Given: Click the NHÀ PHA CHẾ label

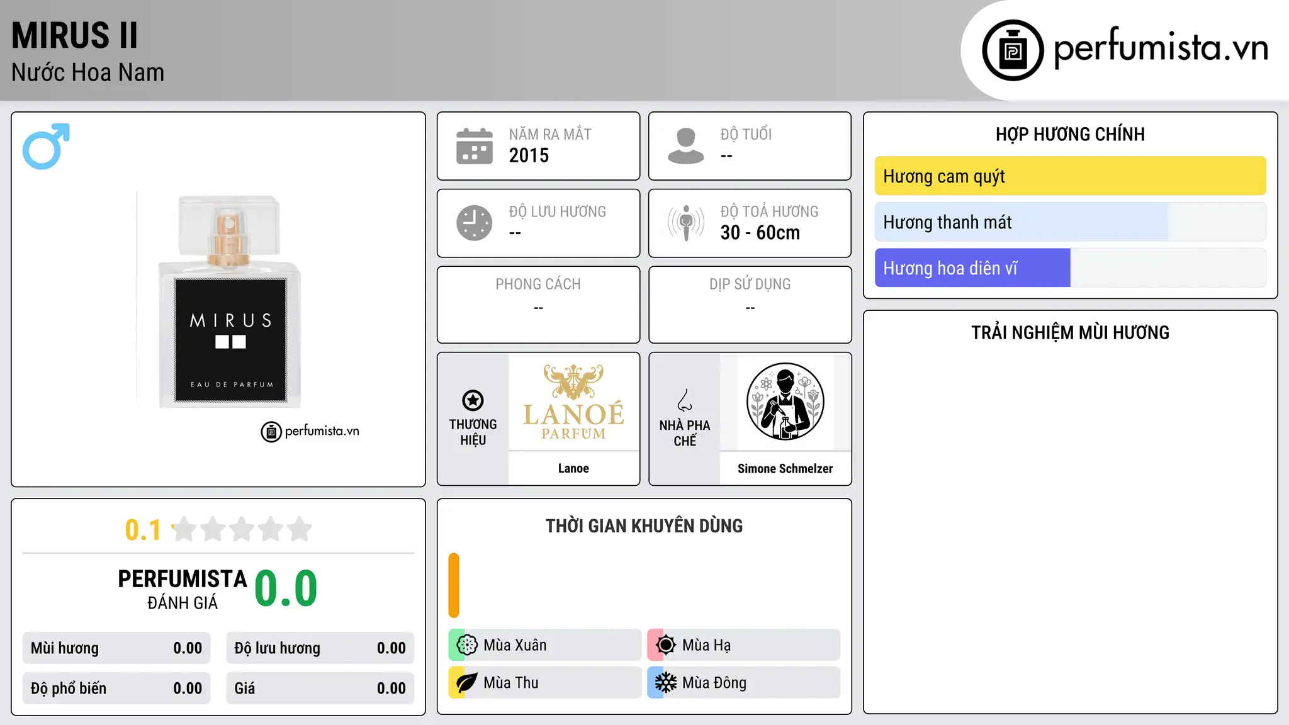Looking at the screenshot, I should coord(685,433).
